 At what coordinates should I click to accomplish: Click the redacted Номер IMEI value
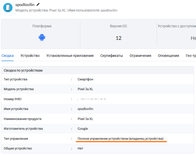[91, 99]
